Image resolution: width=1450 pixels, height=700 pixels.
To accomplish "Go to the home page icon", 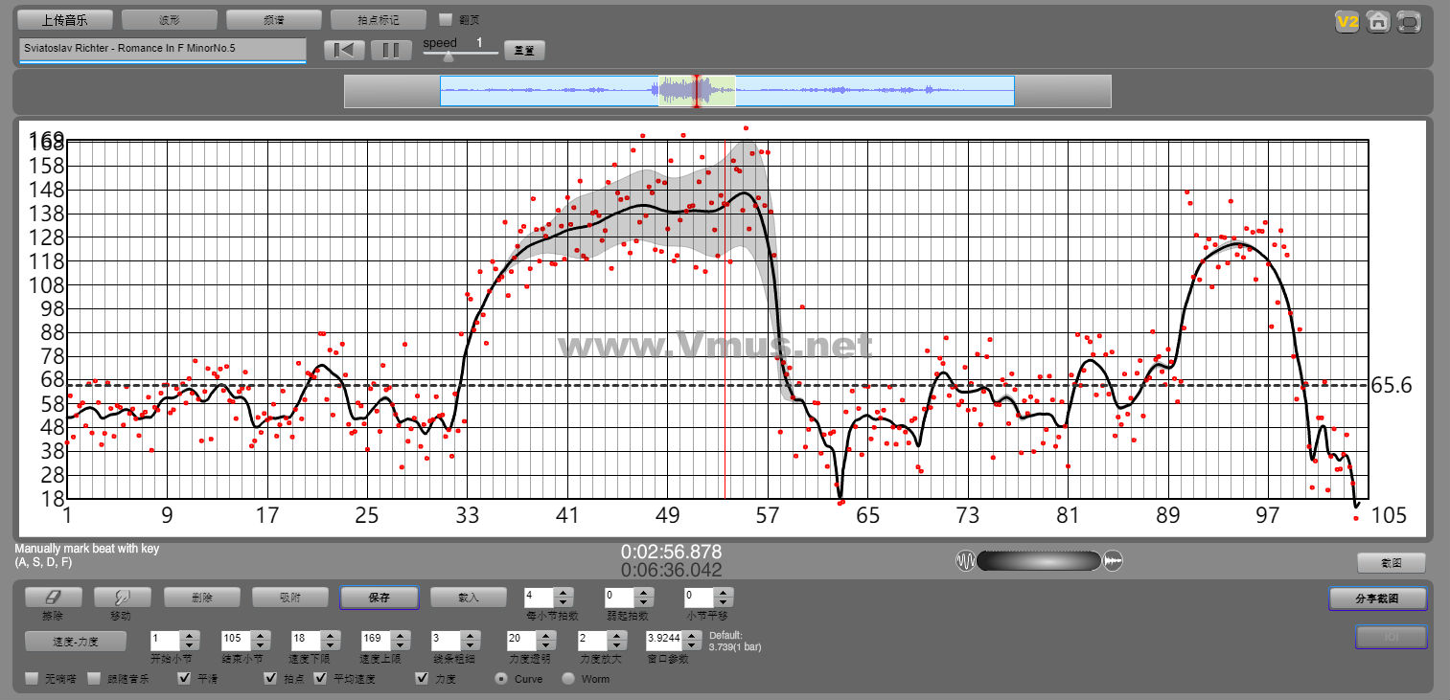I will tap(1378, 22).
